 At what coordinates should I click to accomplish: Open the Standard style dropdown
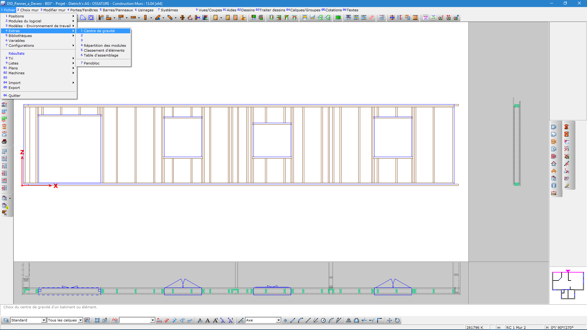[43, 320]
